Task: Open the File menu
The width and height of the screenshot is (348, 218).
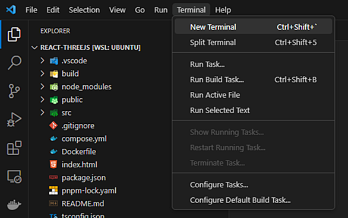Action: click(31, 10)
